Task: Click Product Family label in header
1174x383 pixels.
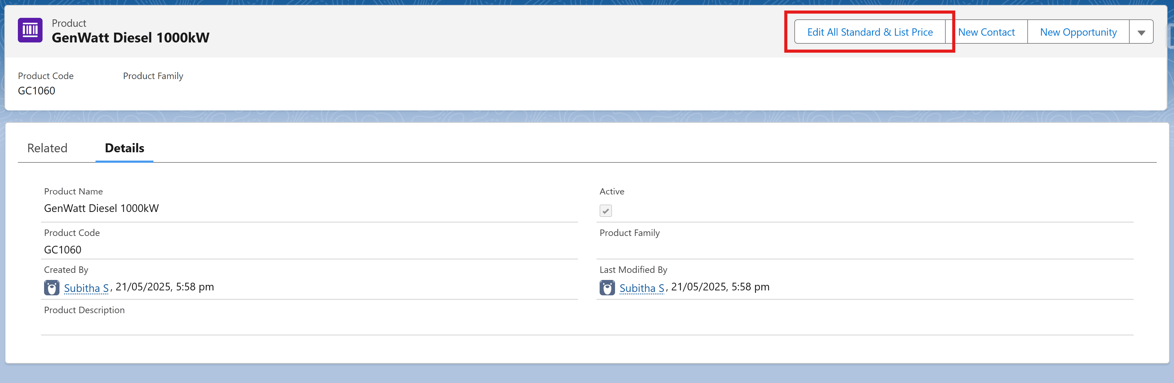Action: tap(153, 76)
